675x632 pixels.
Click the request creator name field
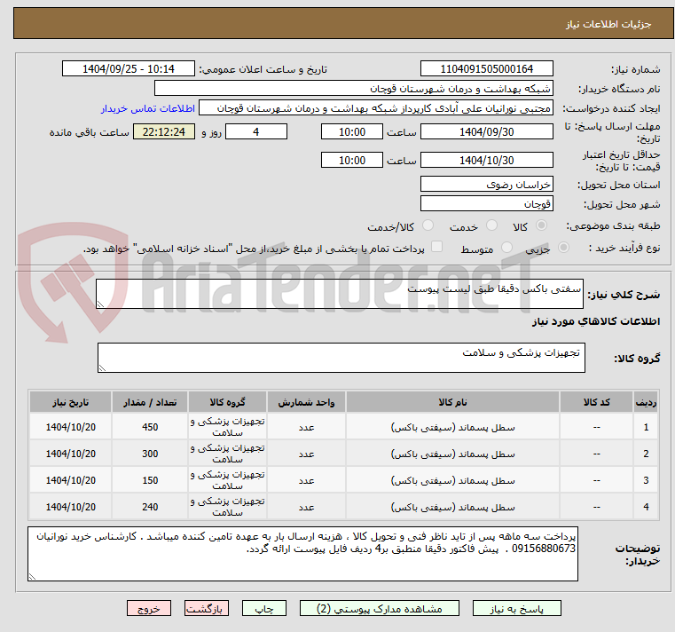pyautogui.click(x=376, y=108)
